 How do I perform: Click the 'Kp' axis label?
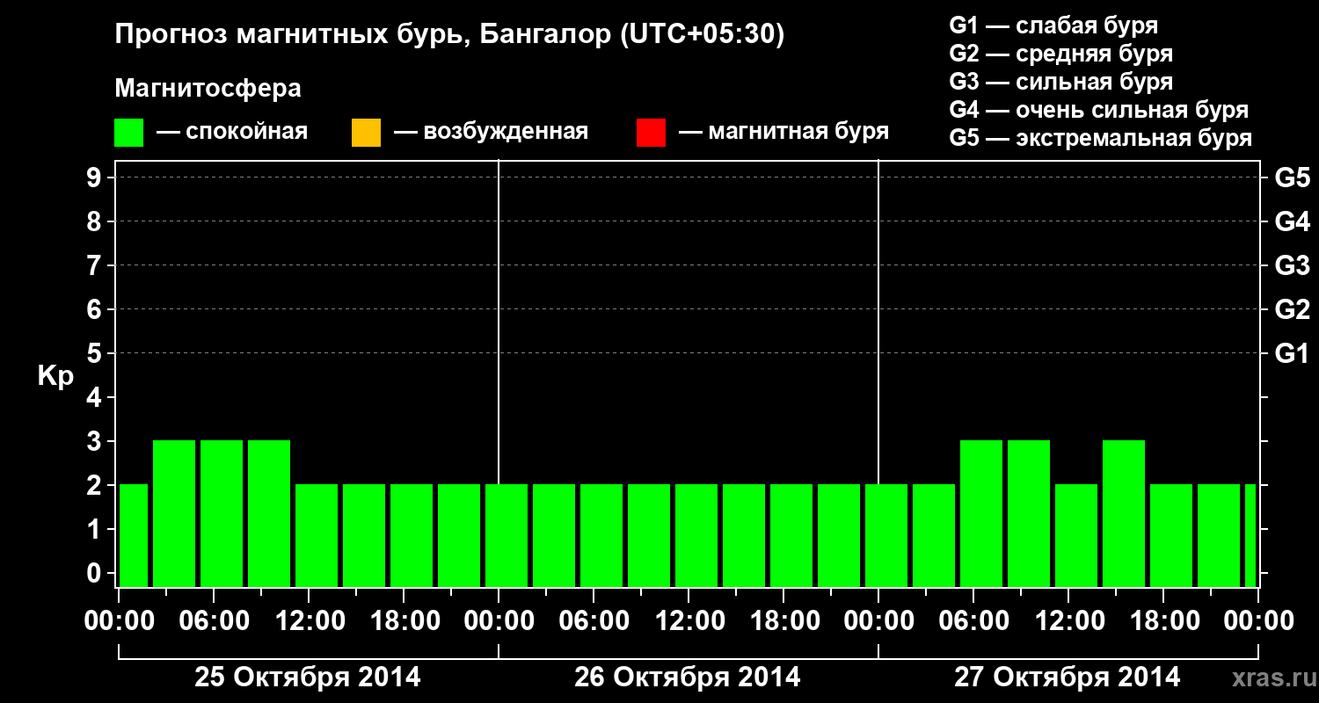pyautogui.click(x=56, y=375)
